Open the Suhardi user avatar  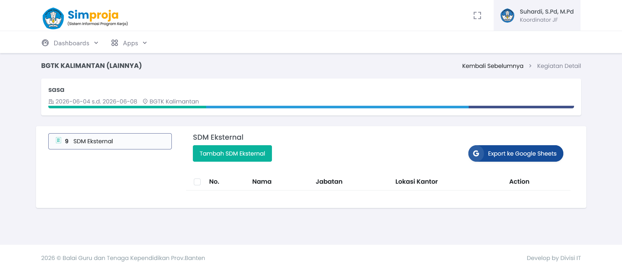[x=507, y=16]
